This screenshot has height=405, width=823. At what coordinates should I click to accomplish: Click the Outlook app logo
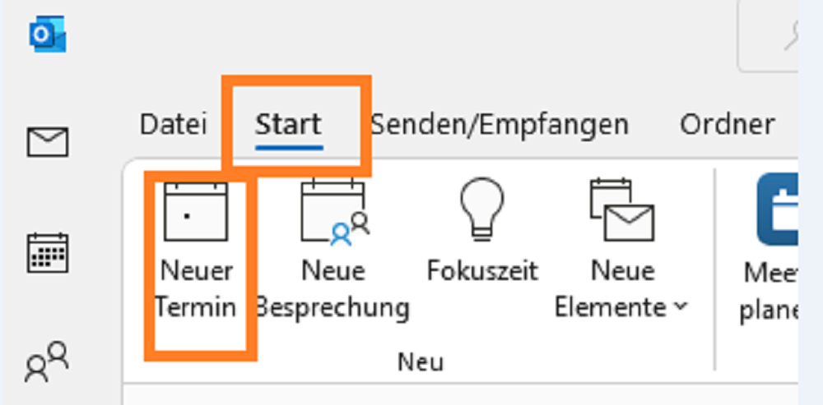click(x=47, y=34)
